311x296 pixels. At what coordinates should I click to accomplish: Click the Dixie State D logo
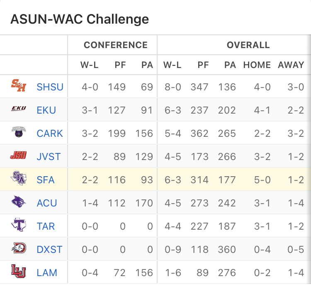(18, 249)
